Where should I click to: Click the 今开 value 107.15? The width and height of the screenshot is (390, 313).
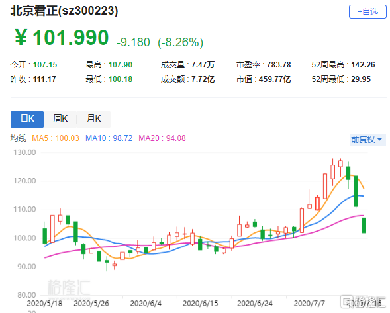[x=45, y=65]
